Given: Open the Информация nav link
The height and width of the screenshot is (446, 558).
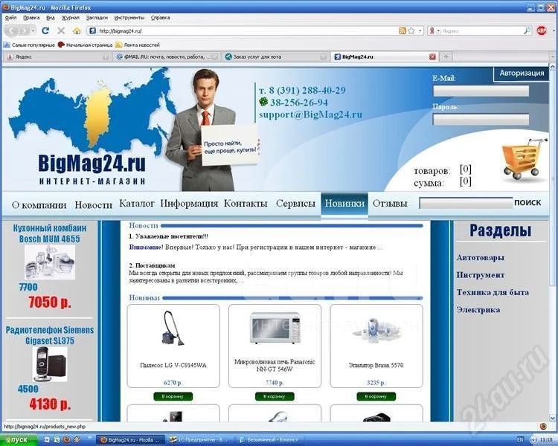Looking at the screenshot, I should coord(189,204).
